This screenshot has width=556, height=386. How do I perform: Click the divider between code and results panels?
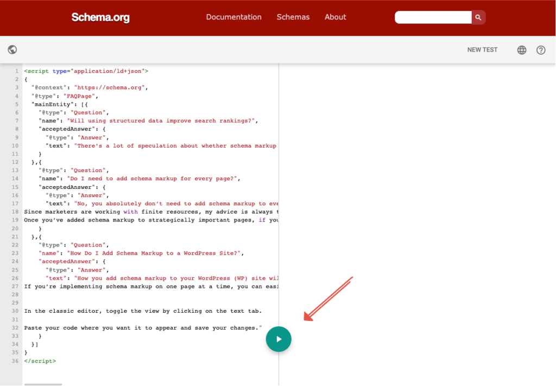279,217
